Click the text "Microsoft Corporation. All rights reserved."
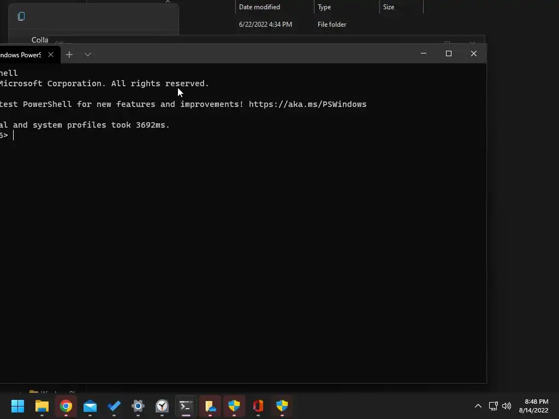This screenshot has height=419, width=559. point(104,83)
